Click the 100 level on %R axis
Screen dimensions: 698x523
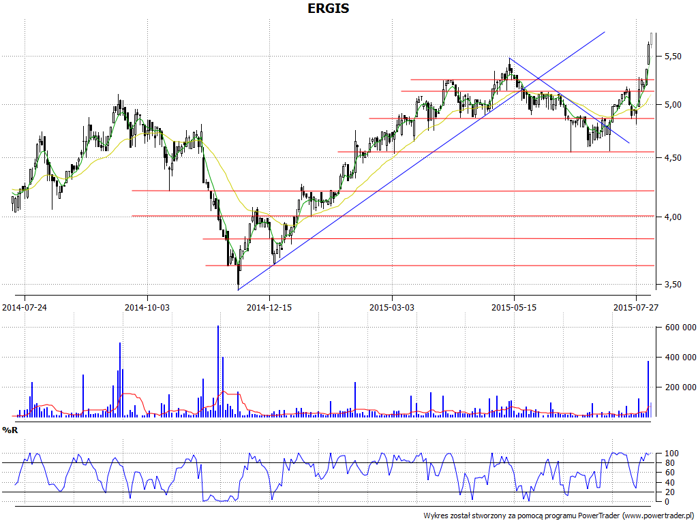point(671,454)
